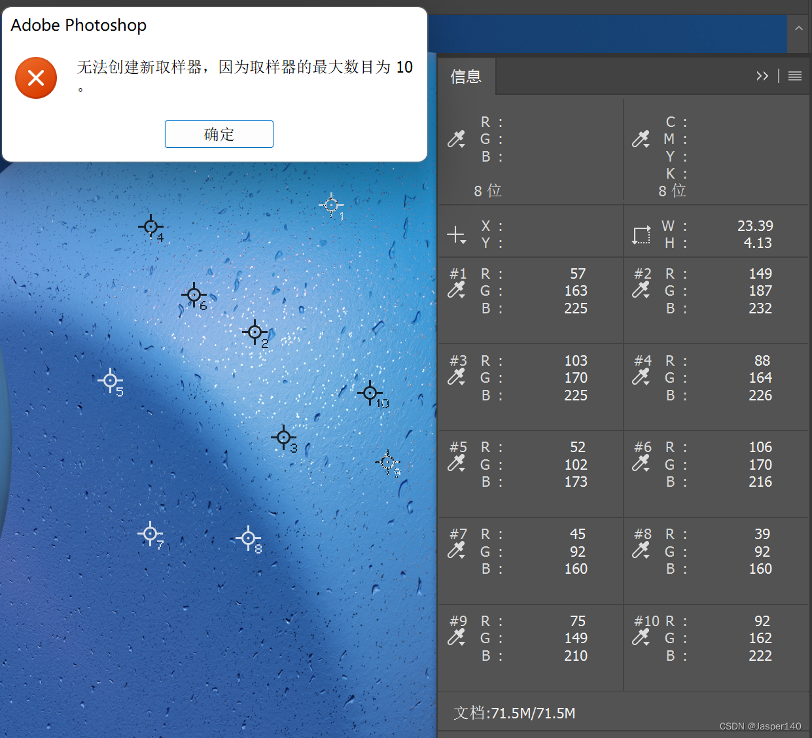Open sampler #1 eyedropper mode menu
812x738 pixels.
click(x=457, y=290)
